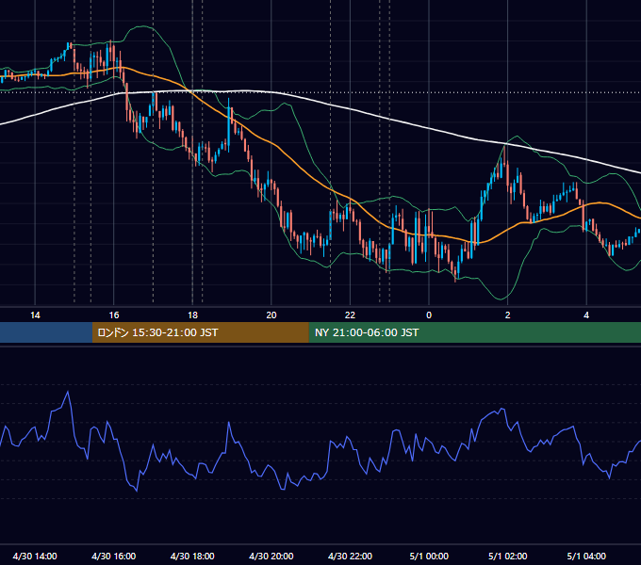Click the 4 hour axis label
This screenshot has height=565, width=641.
pos(586,315)
